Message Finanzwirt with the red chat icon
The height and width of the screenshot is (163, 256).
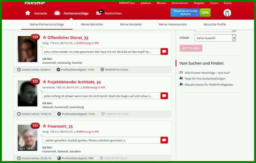click(164, 140)
